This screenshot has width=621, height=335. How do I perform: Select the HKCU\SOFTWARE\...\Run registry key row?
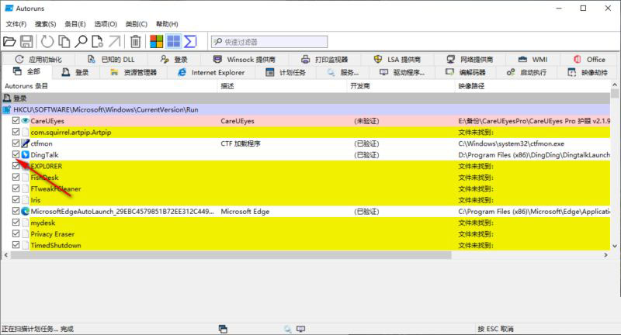pyautogui.click(x=306, y=109)
